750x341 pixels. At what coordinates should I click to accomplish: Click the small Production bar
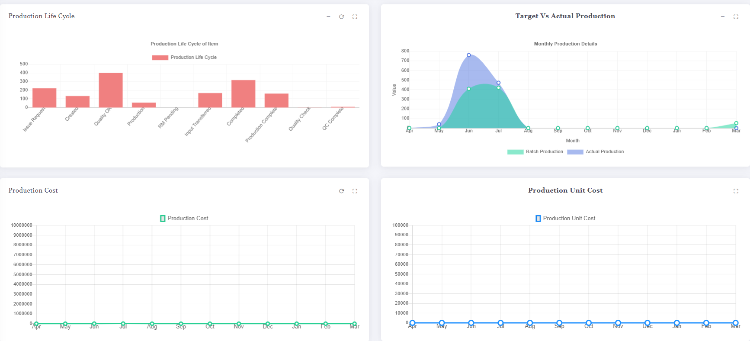[144, 105]
